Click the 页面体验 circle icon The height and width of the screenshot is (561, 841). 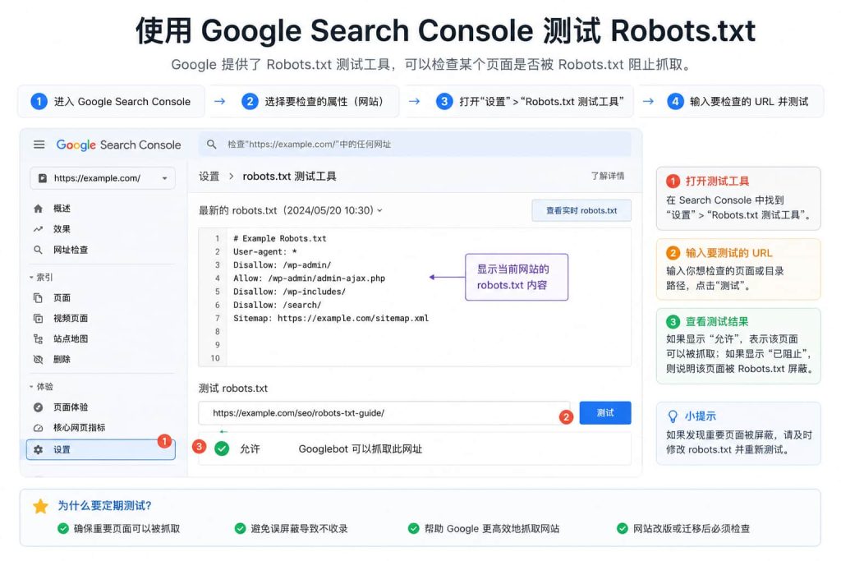(38, 407)
